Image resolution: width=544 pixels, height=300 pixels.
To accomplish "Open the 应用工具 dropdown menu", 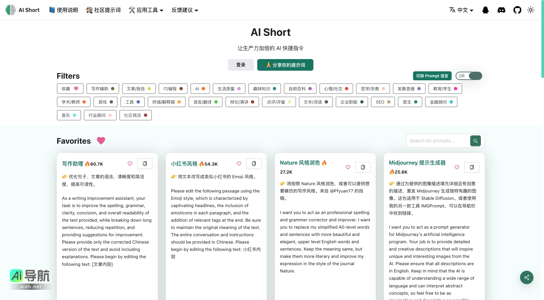I will coord(146,10).
